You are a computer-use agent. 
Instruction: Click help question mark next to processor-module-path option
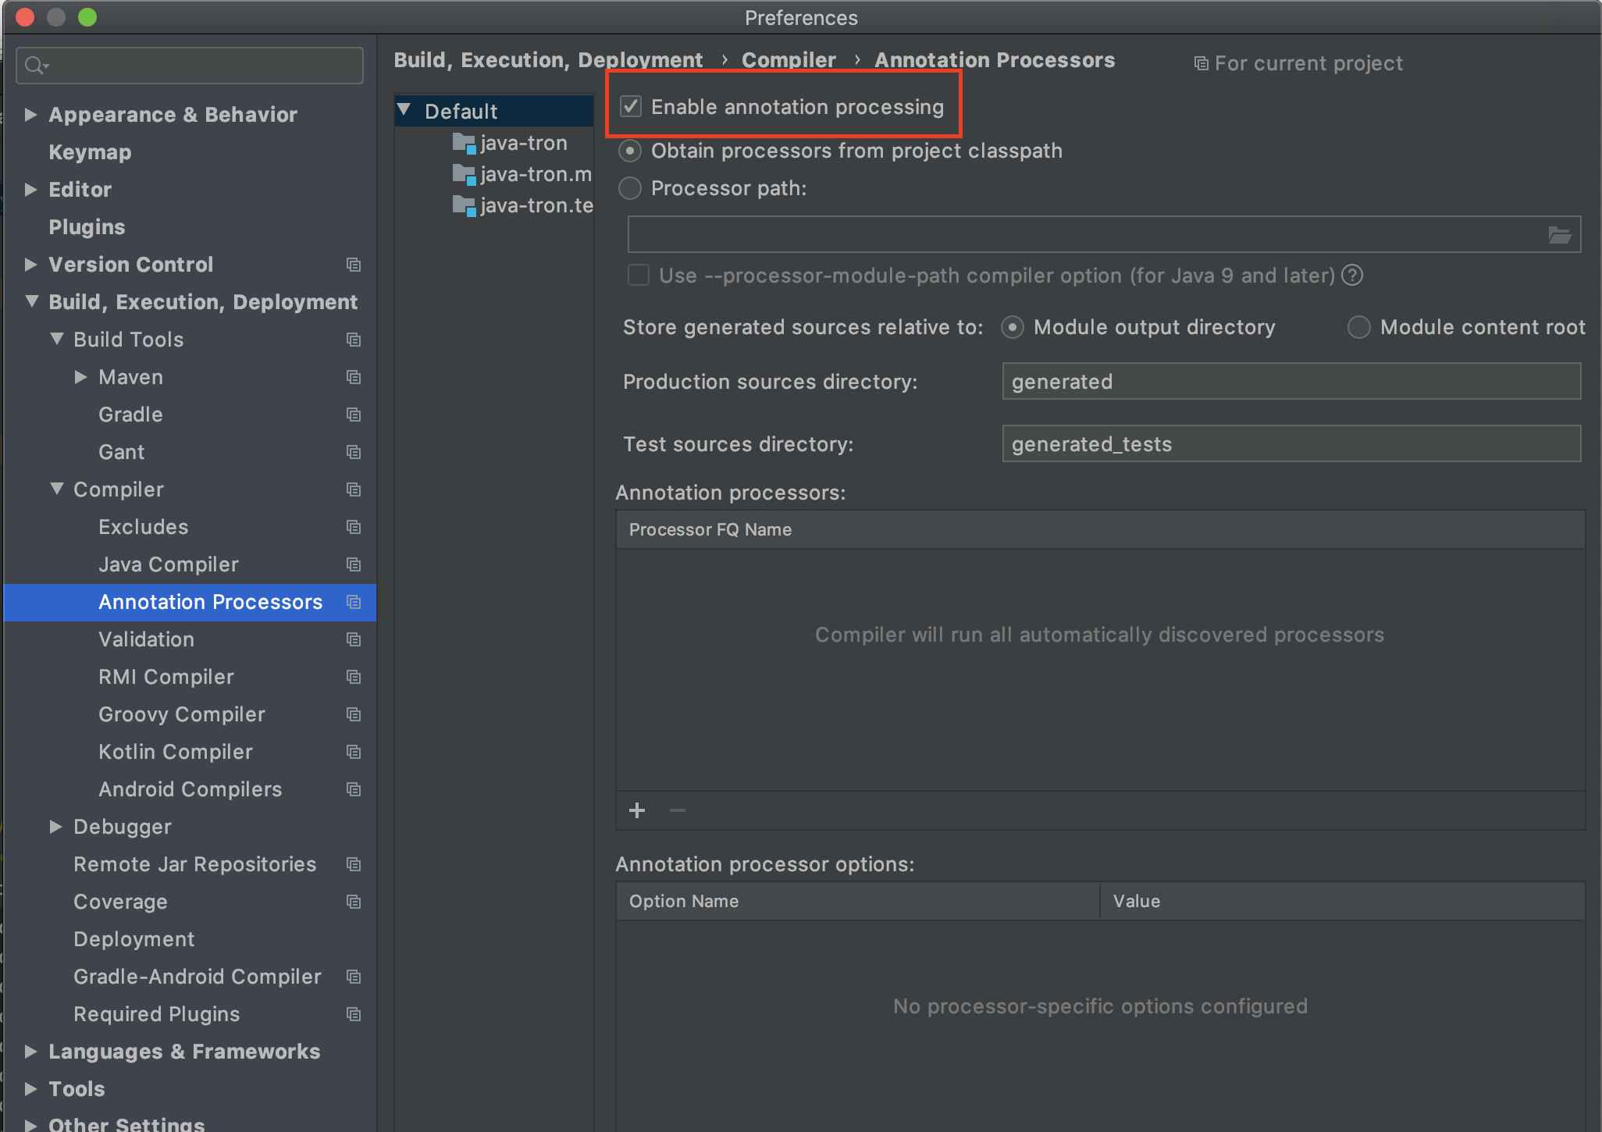(x=1352, y=276)
